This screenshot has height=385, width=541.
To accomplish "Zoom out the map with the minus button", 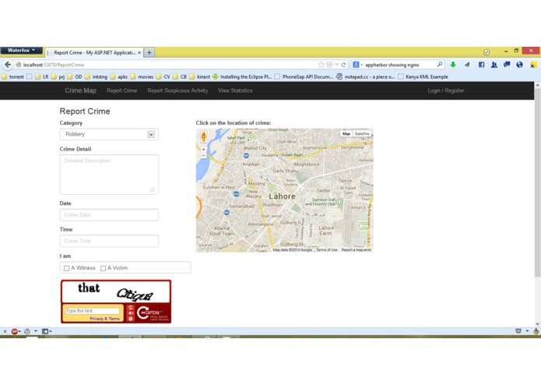I will click(x=204, y=156).
